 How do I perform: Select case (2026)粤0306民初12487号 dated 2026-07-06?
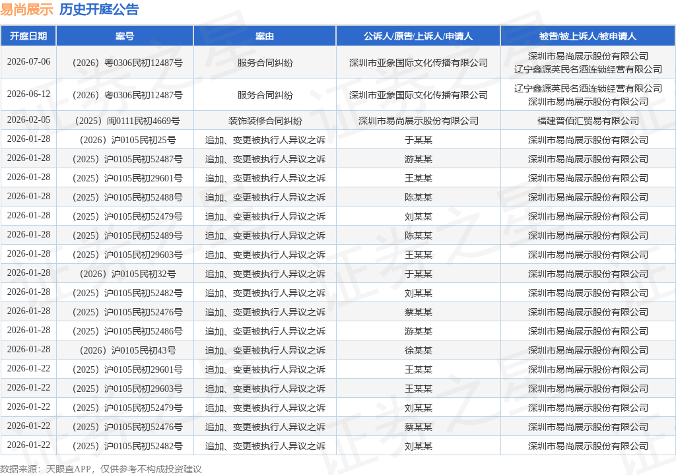click(127, 63)
